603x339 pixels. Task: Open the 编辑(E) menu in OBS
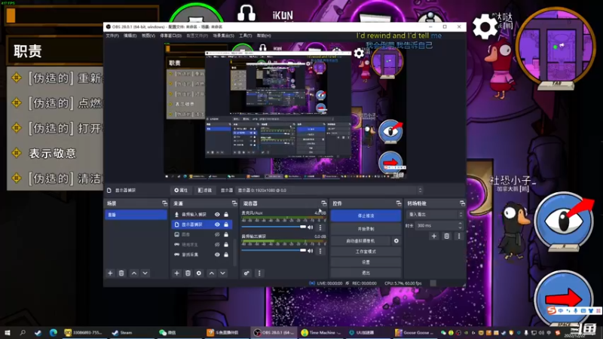(x=130, y=35)
